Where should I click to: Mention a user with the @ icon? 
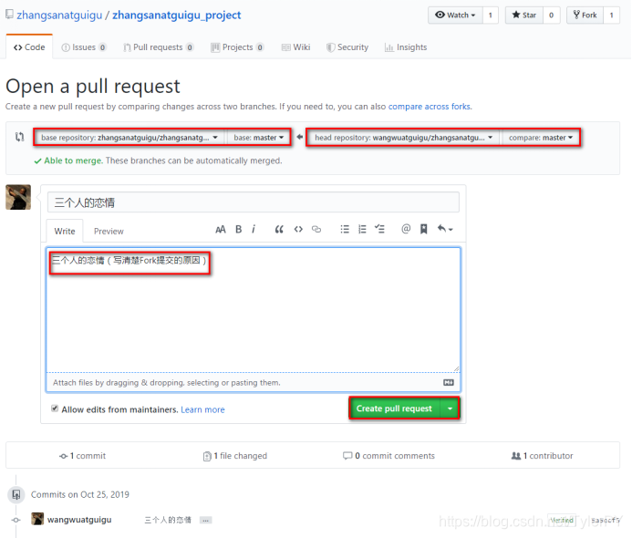pos(406,229)
